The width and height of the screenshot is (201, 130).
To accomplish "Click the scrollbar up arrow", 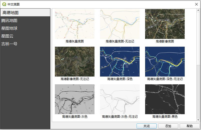I will pyautogui.click(x=198, y=11).
